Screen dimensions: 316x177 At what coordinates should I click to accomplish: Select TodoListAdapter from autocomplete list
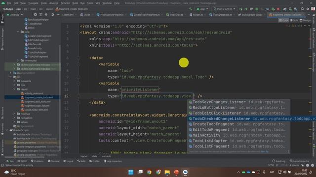(238, 141)
